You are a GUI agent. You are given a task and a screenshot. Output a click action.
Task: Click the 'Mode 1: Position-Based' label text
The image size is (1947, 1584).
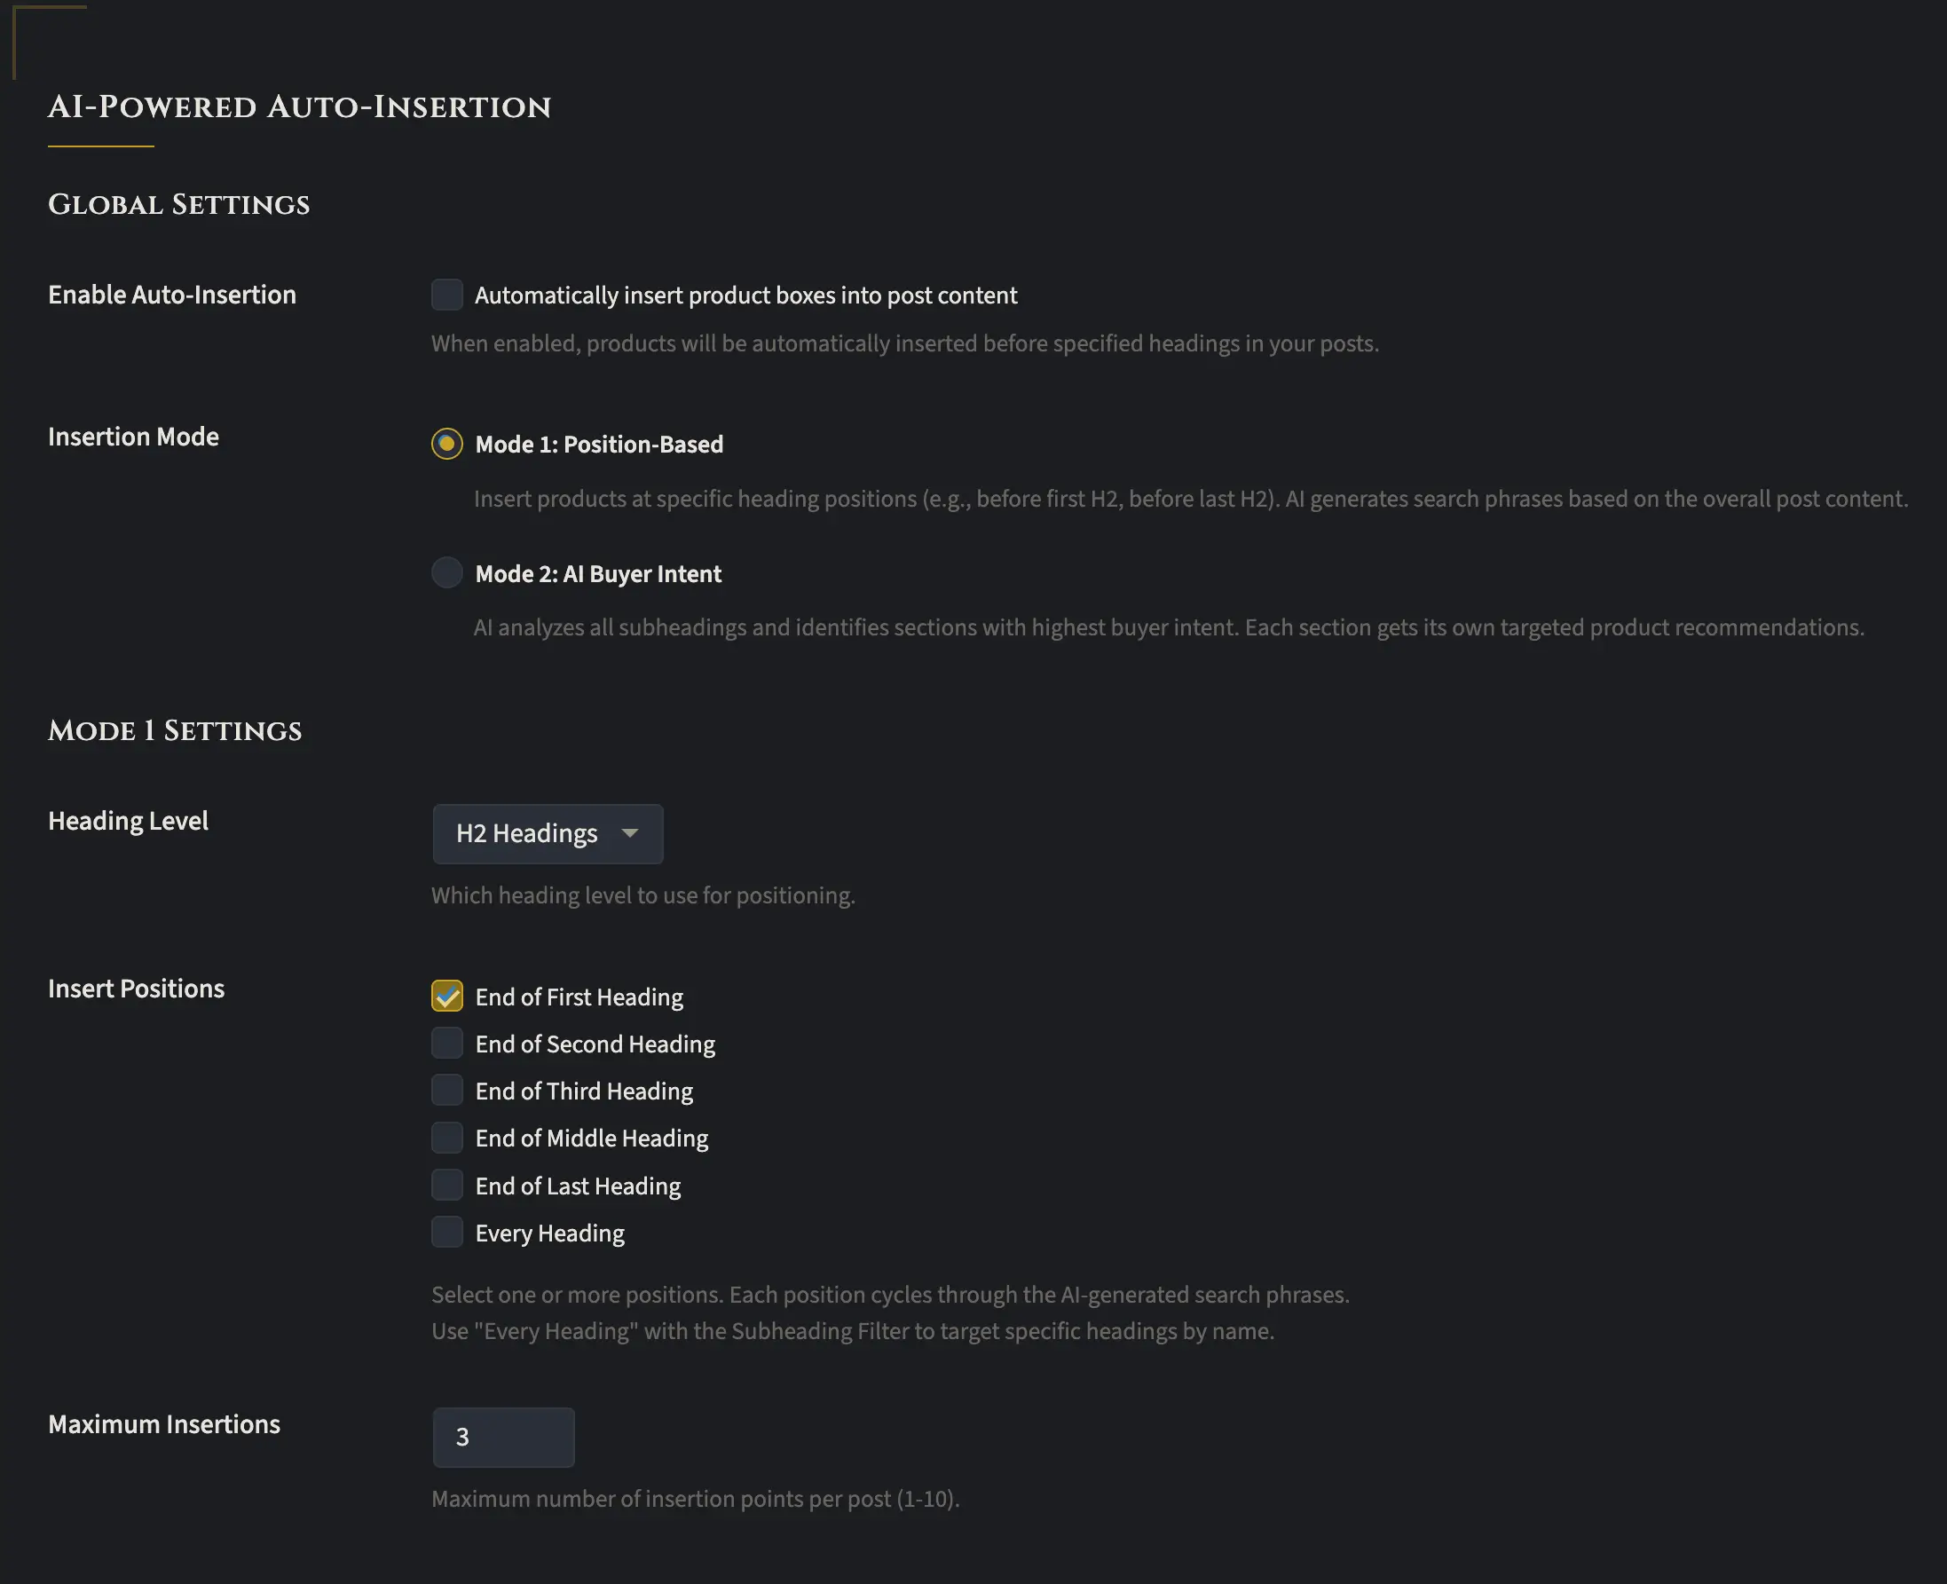coord(598,445)
